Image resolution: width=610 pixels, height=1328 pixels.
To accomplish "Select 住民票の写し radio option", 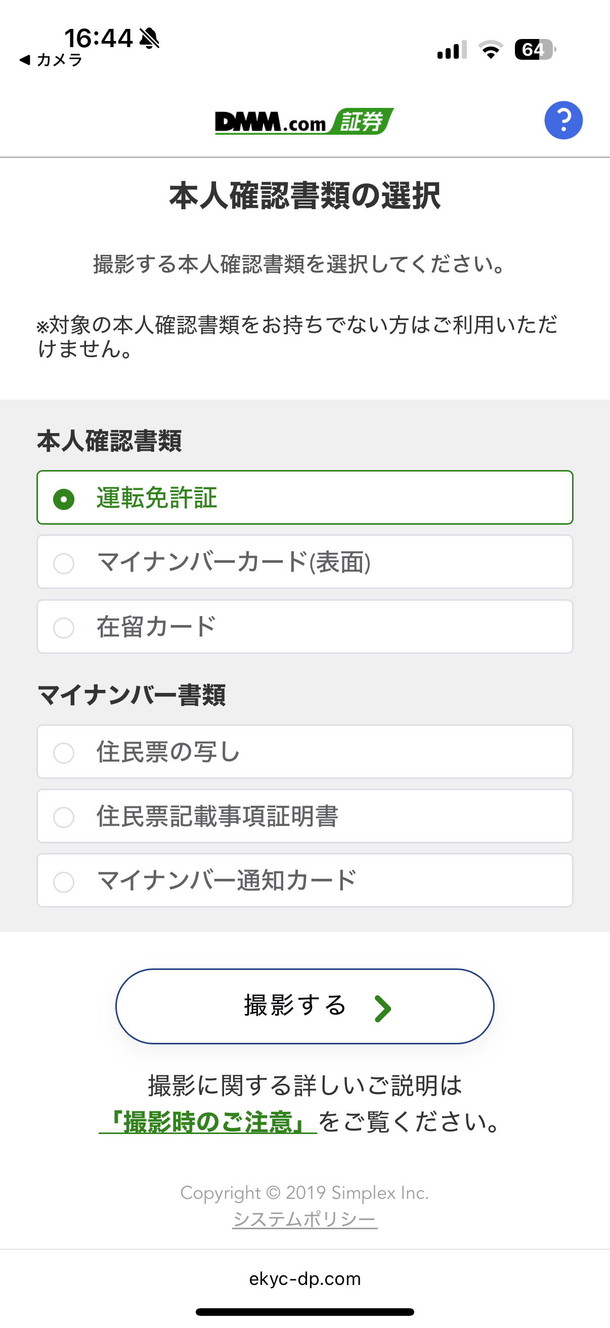I will (x=64, y=753).
